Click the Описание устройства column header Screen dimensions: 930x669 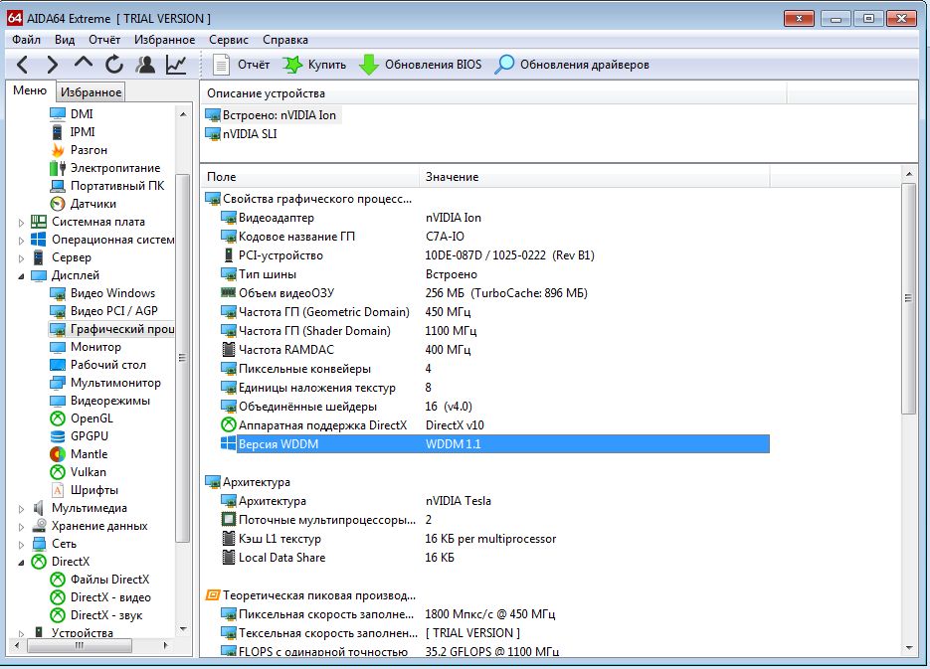click(x=493, y=93)
